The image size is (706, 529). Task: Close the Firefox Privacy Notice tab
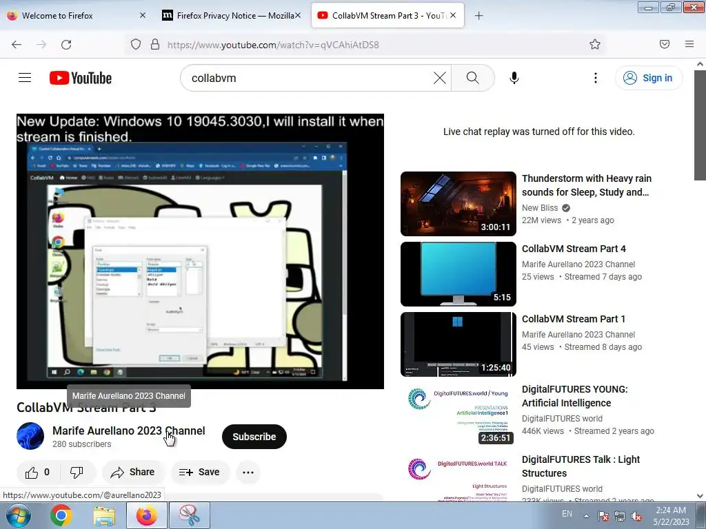click(298, 15)
